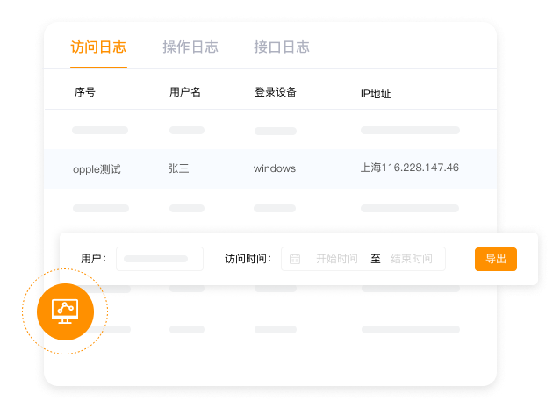Click the 结束时间 date input
Screen dimensions: 560x408
tap(412, 259)
